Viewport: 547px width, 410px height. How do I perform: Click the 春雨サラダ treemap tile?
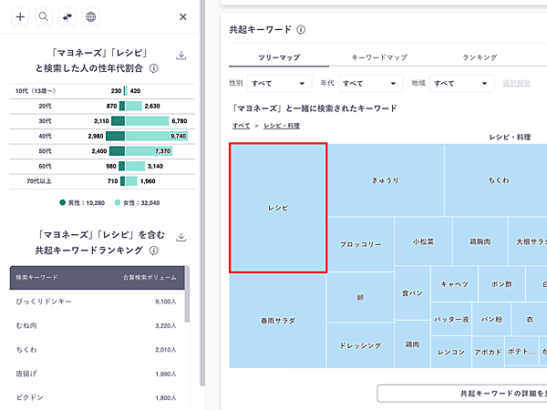click(x=277, y=321)
